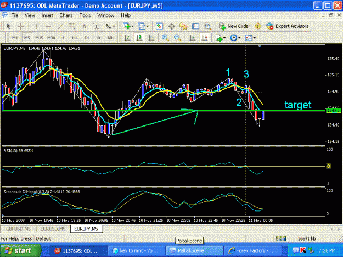Switch chart to M5 timeframe
The image size is (343, 257).
27,38
